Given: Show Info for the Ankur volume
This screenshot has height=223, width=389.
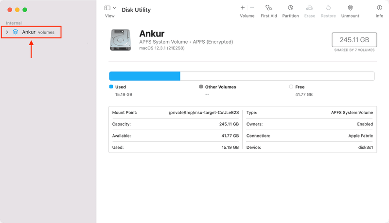Looking at the screenshot, I should click(379, 12).
